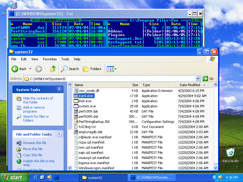Collapse the System Tasks panel
243x182 pixels.
(59, 89)
